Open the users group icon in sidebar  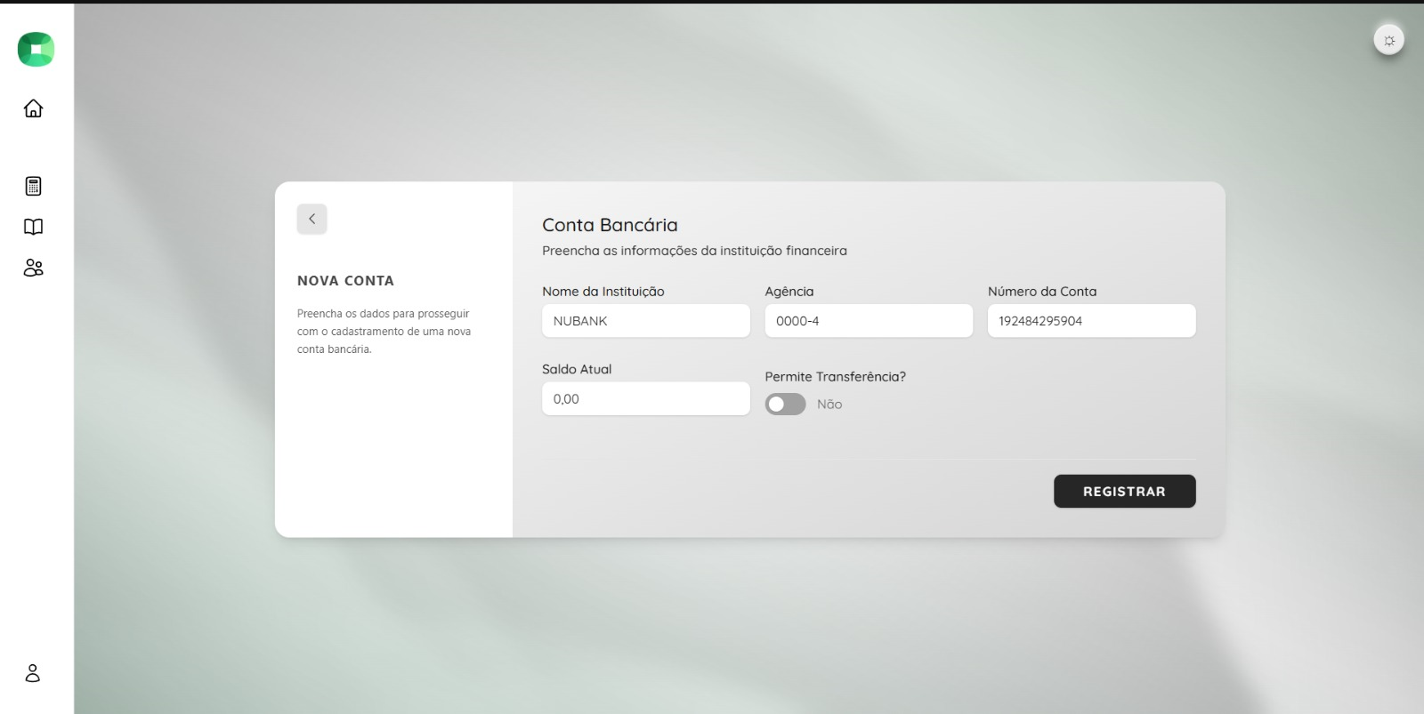coord(33,268)
